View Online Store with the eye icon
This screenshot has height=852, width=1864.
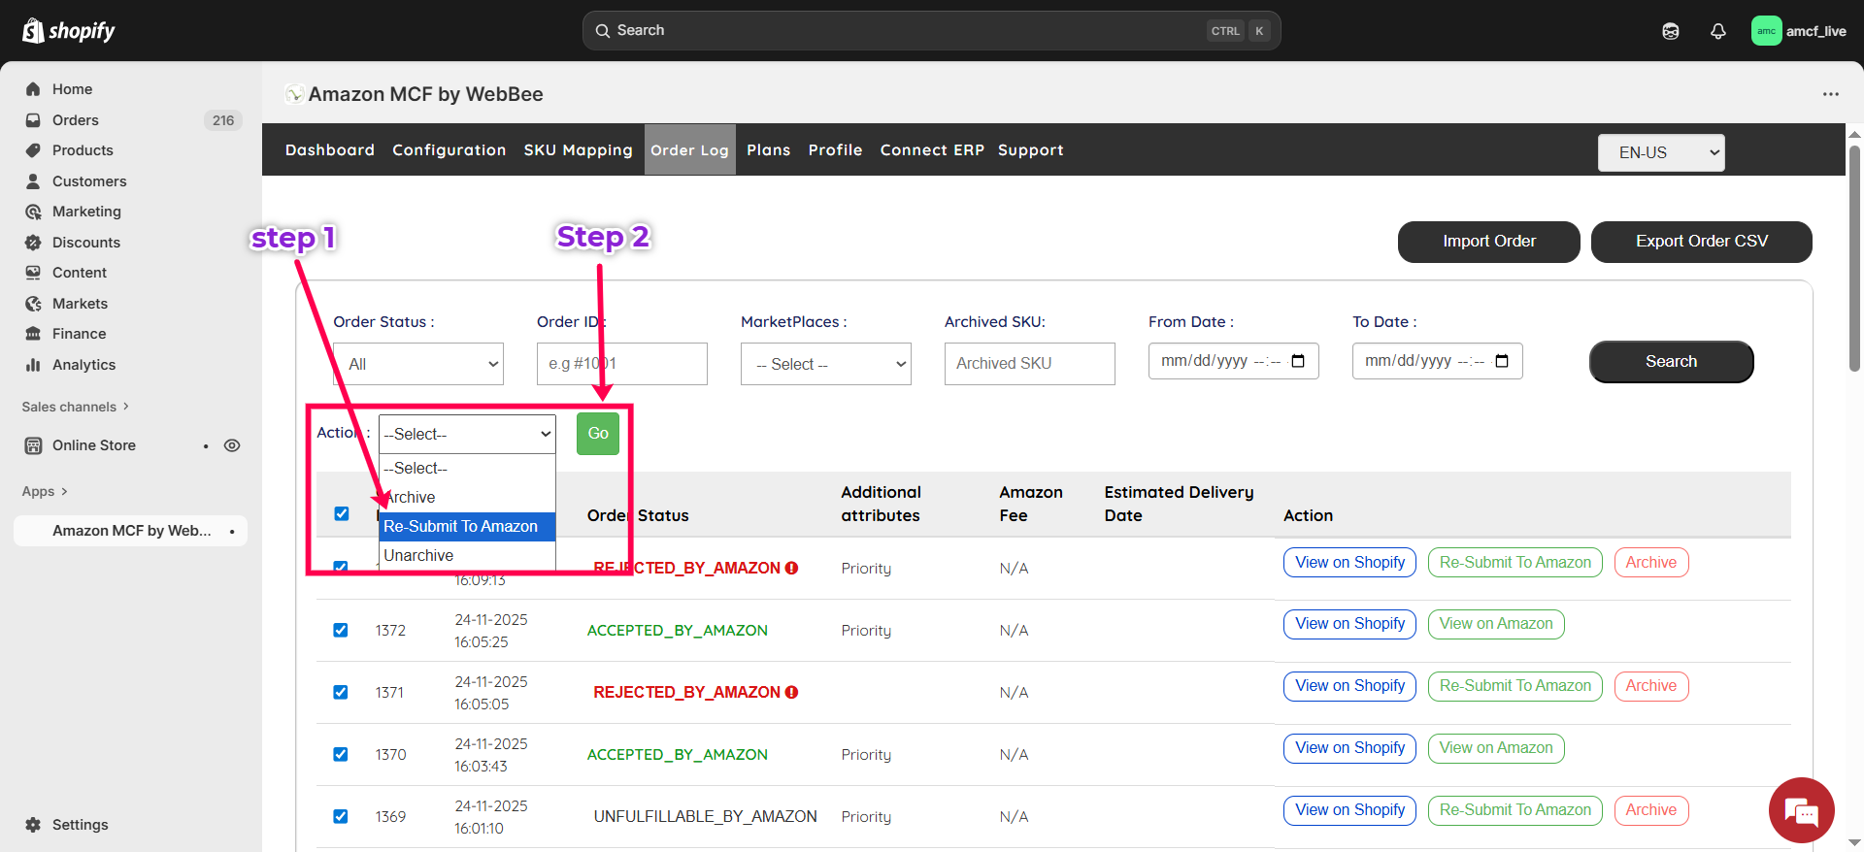[x=232, y=445]
